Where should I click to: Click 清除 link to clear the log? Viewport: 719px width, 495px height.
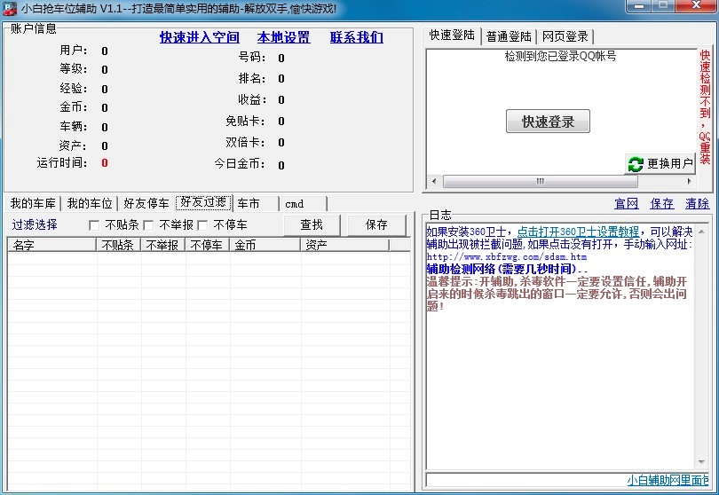[x=697, y=203]
